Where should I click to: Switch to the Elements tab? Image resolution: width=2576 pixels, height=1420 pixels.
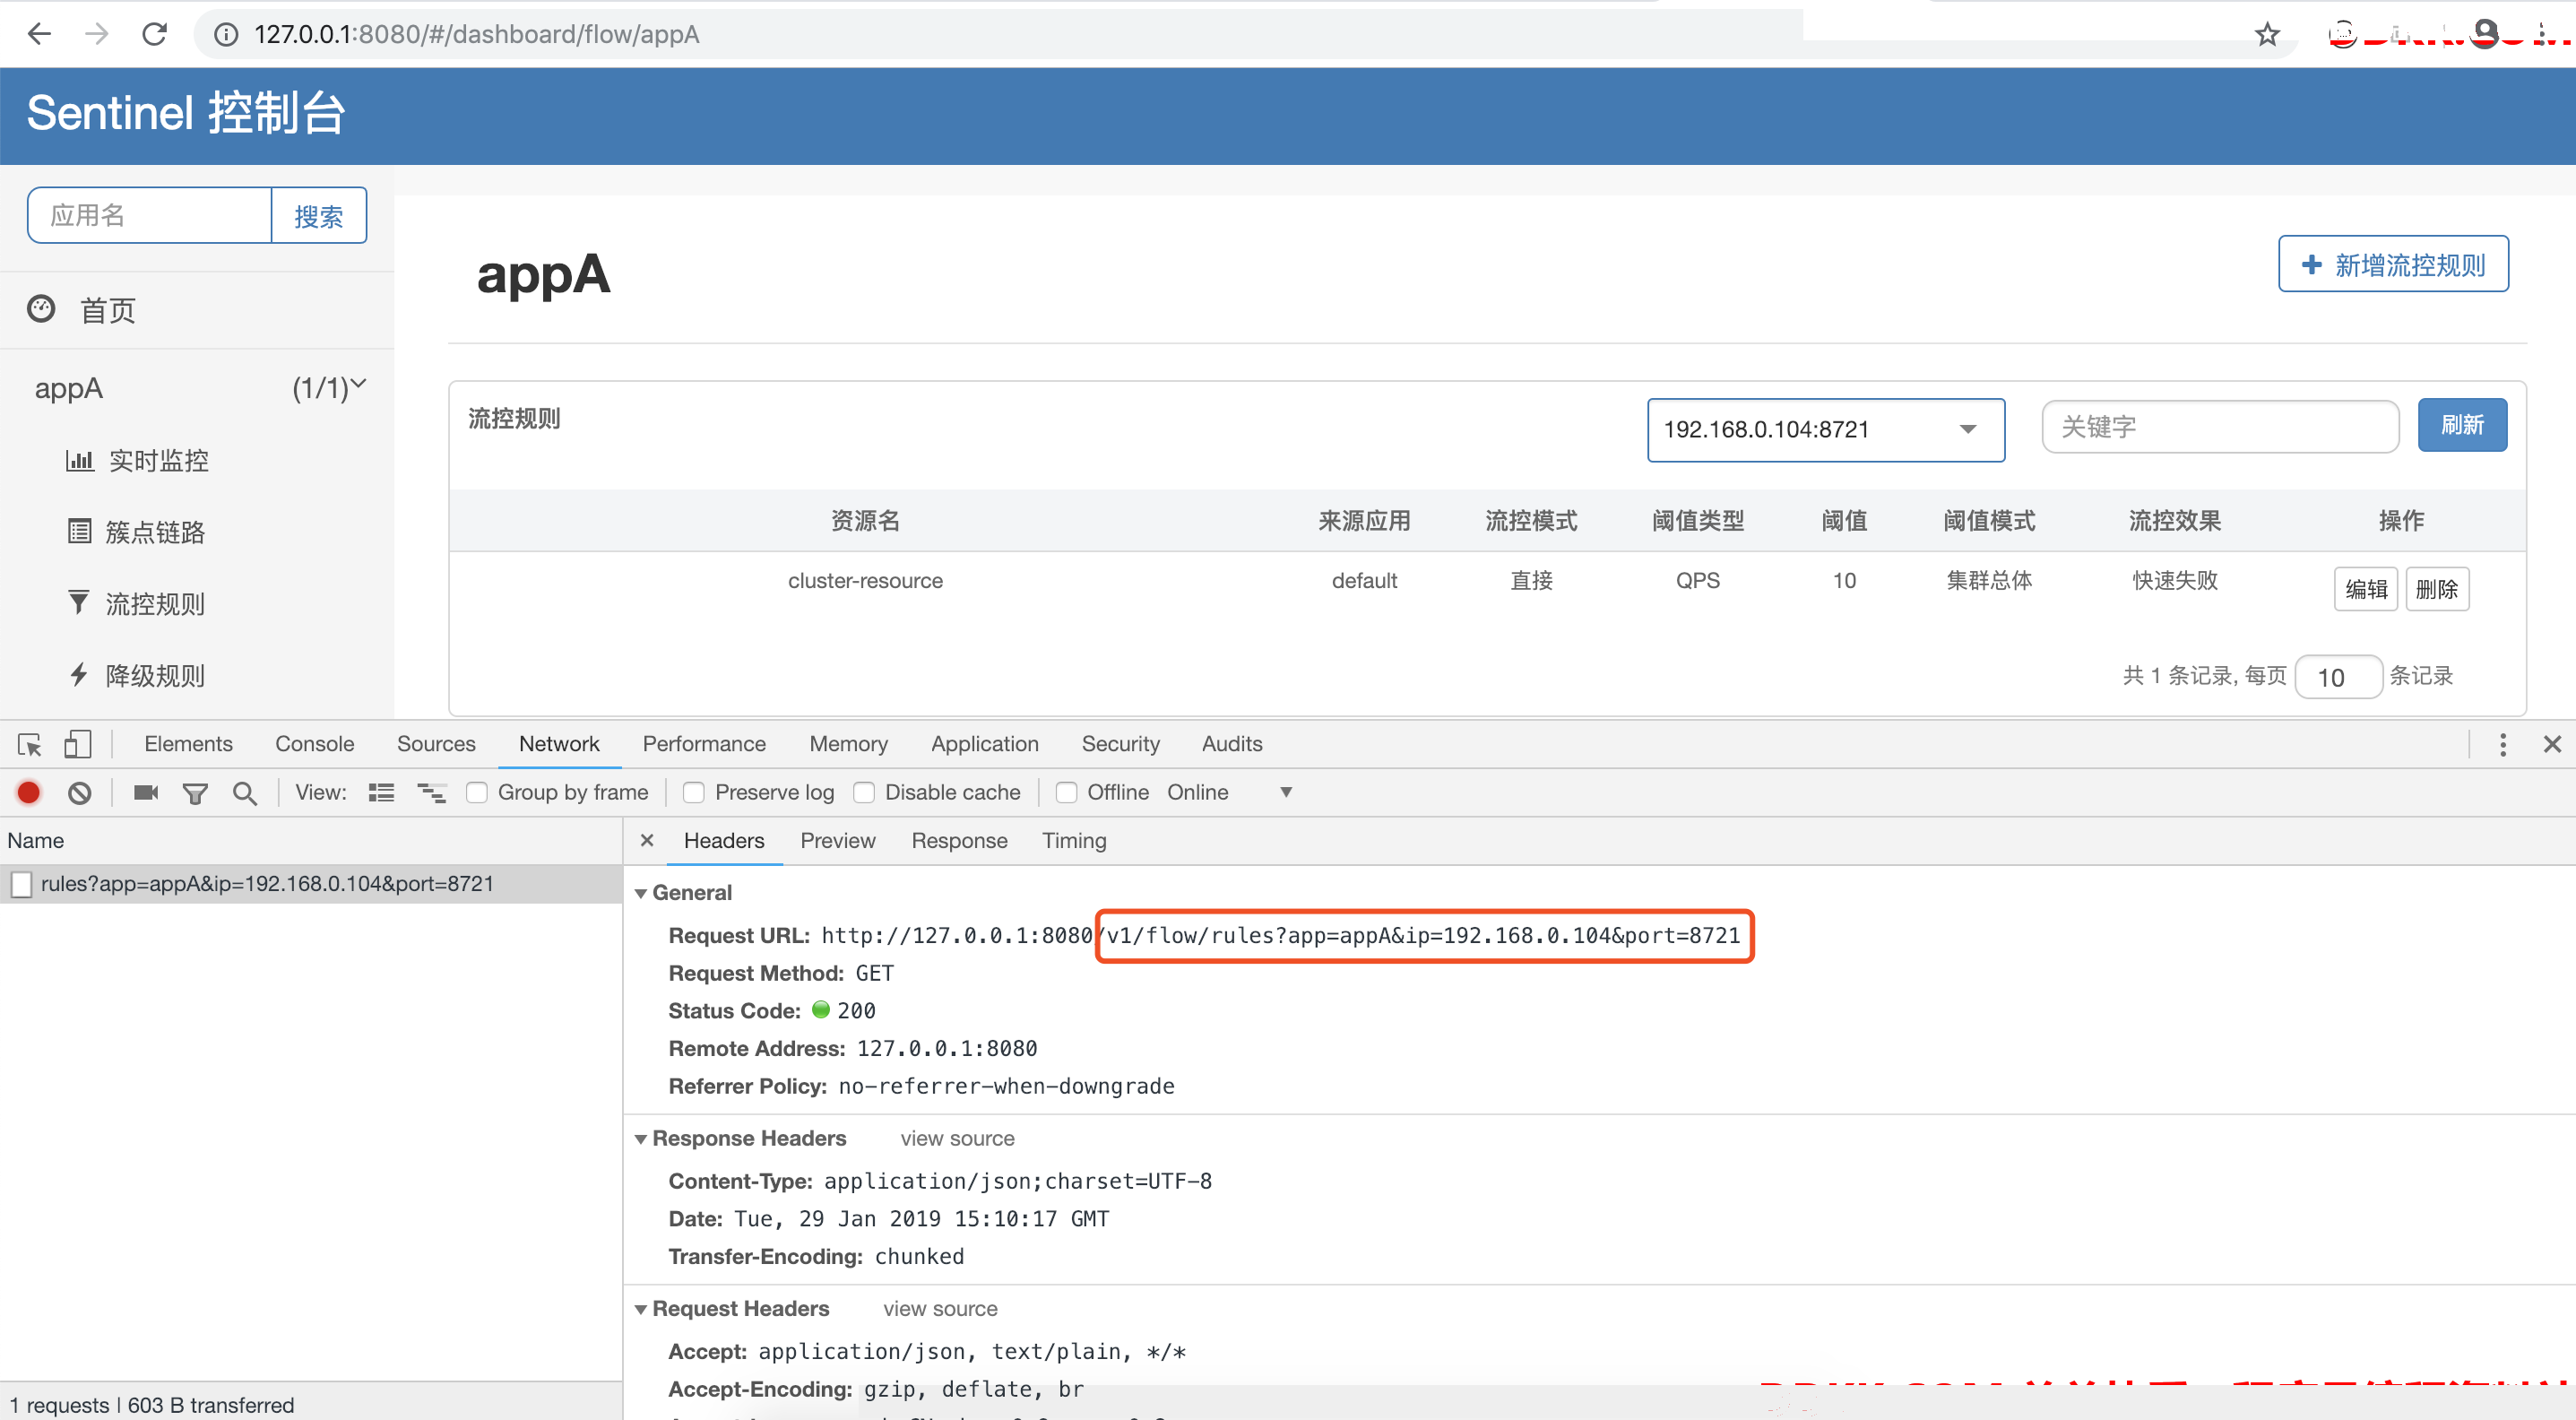[x=188, y=744]
